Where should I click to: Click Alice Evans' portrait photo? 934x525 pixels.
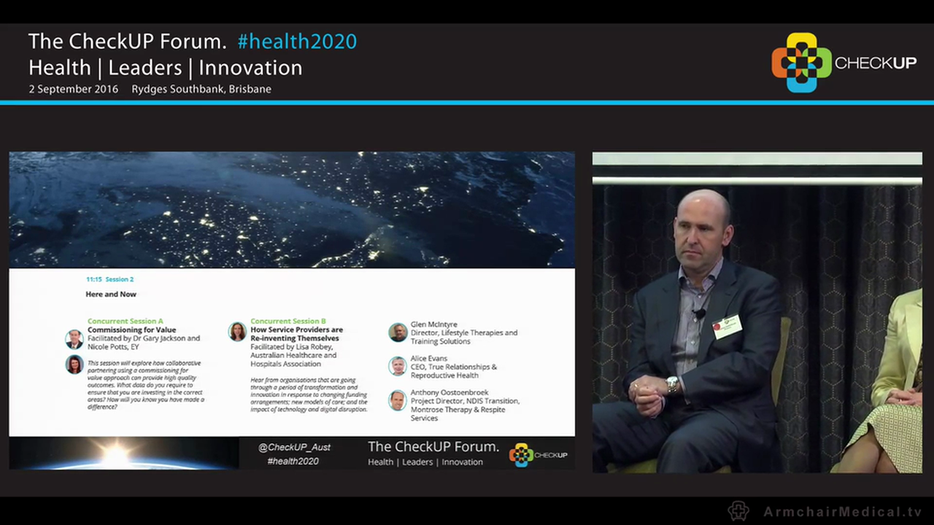pyautogui.click(x=398, y=366)
